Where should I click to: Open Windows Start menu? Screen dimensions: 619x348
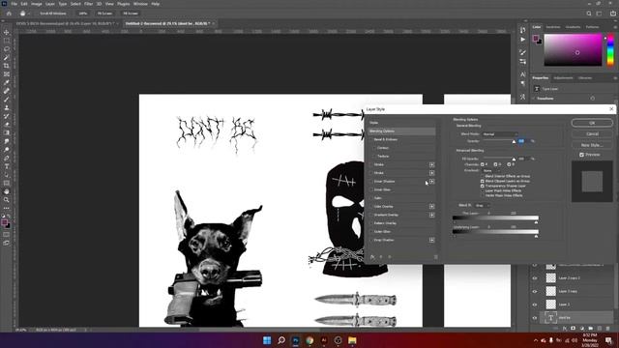click(x=267, y=340)
